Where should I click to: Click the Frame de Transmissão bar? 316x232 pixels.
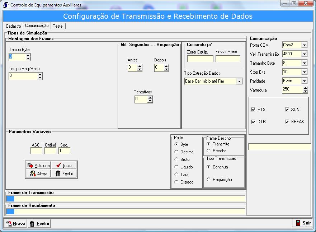coord(126,199)
